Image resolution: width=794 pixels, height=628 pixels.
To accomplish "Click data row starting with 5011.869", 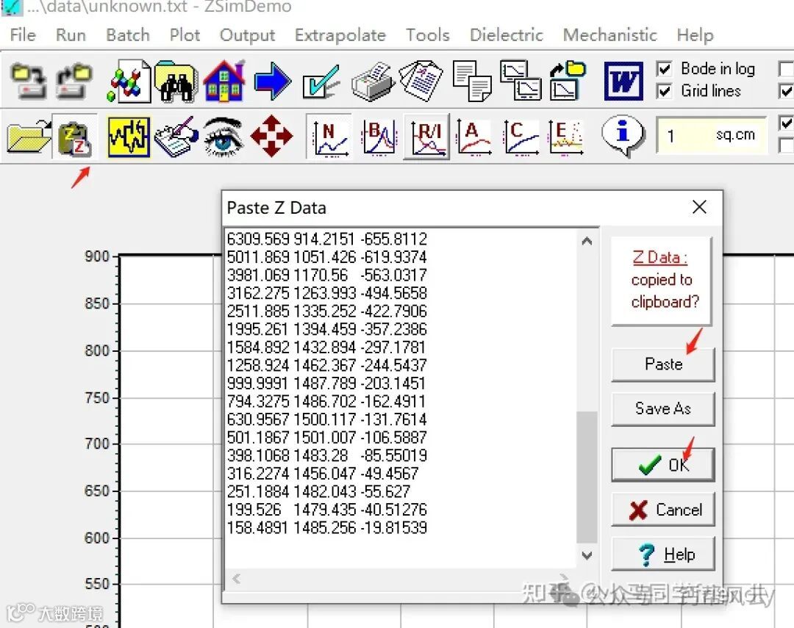I will click(326, 257).
